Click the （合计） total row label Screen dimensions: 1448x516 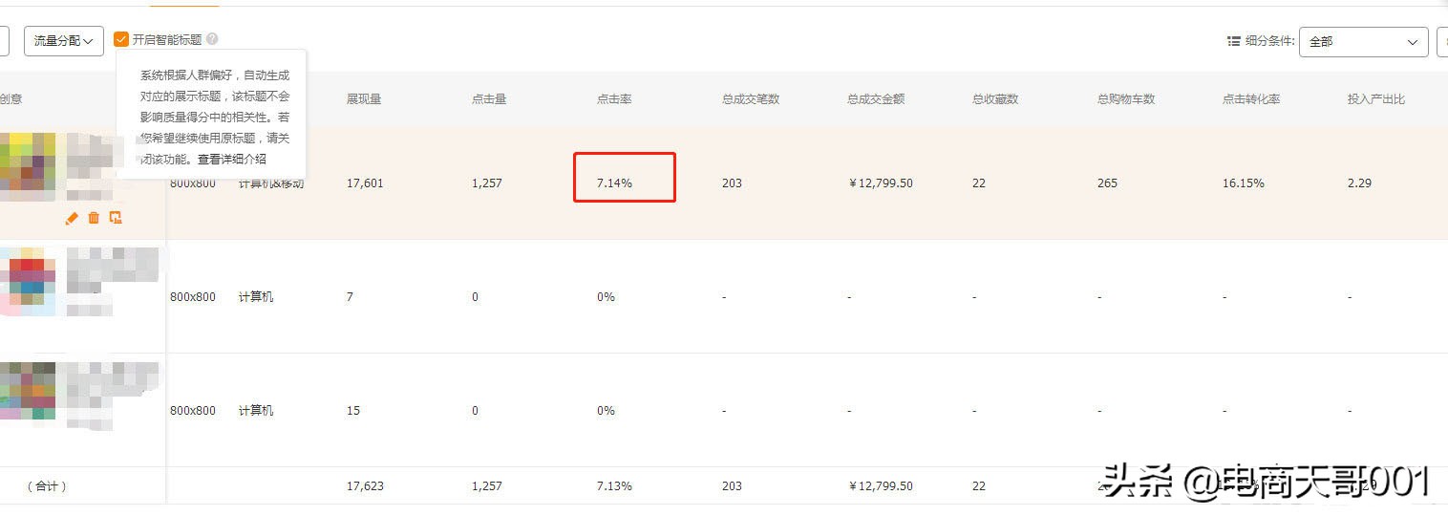pyautogui.click(x=46, y=486)
